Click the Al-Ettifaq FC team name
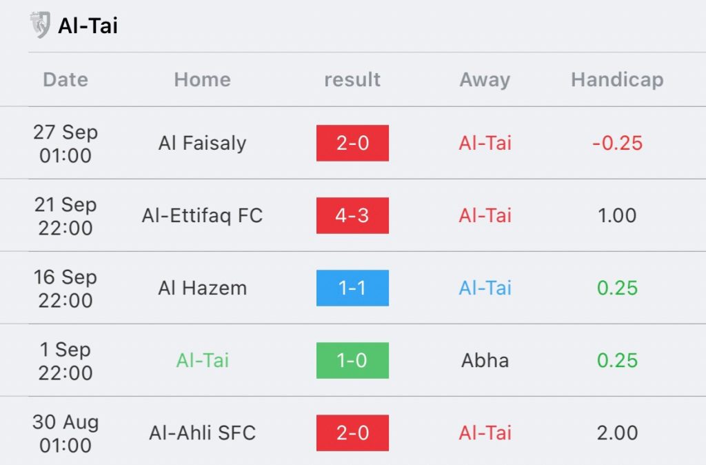The image size is (706, 465). 202,215
